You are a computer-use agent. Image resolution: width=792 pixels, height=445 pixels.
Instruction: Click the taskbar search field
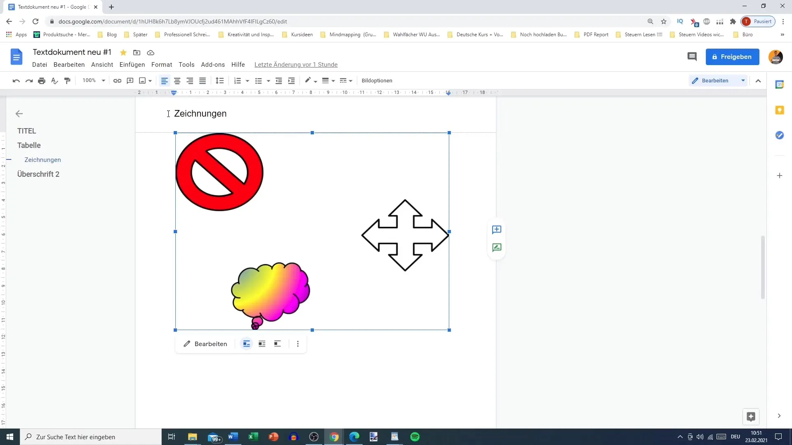click(91, 437)
